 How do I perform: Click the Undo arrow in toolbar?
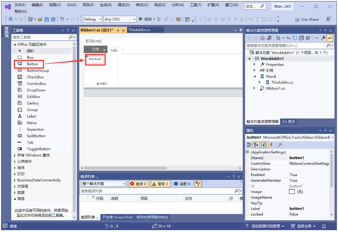tap(62, 19)
